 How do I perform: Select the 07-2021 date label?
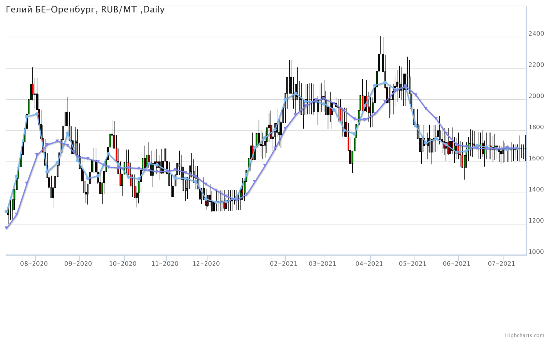501,263
